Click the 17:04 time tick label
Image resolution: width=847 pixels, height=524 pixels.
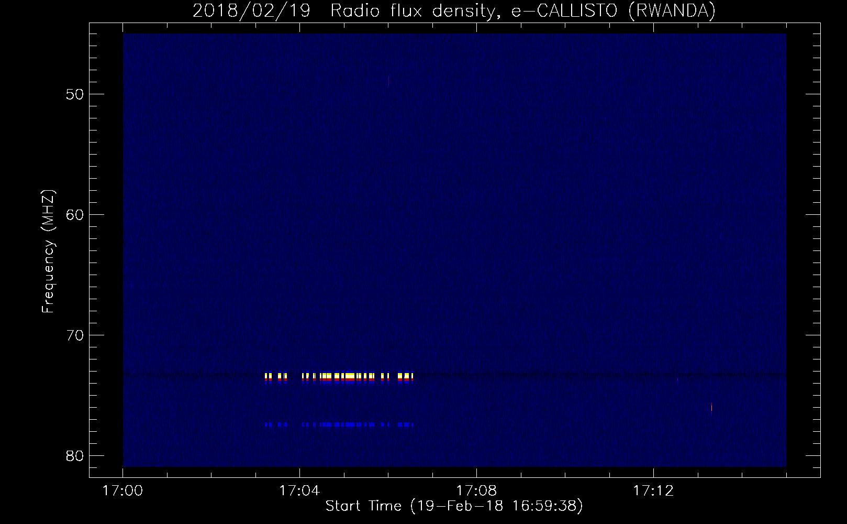(x=299, y=491)
